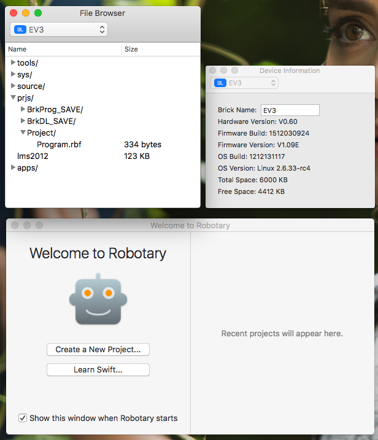Viewport: 378px width, 440px height.
Task: Select the BrkProg_SAVE/ folder name
Action: point(55,109)
